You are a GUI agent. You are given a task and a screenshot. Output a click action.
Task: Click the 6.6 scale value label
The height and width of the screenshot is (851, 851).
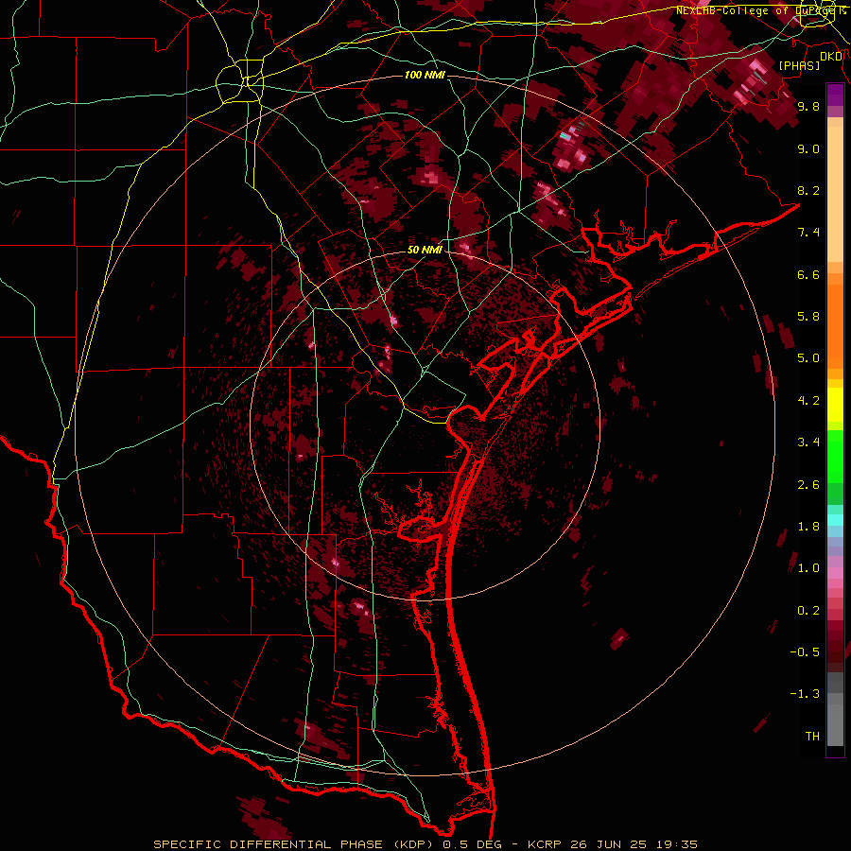(808, 274)
